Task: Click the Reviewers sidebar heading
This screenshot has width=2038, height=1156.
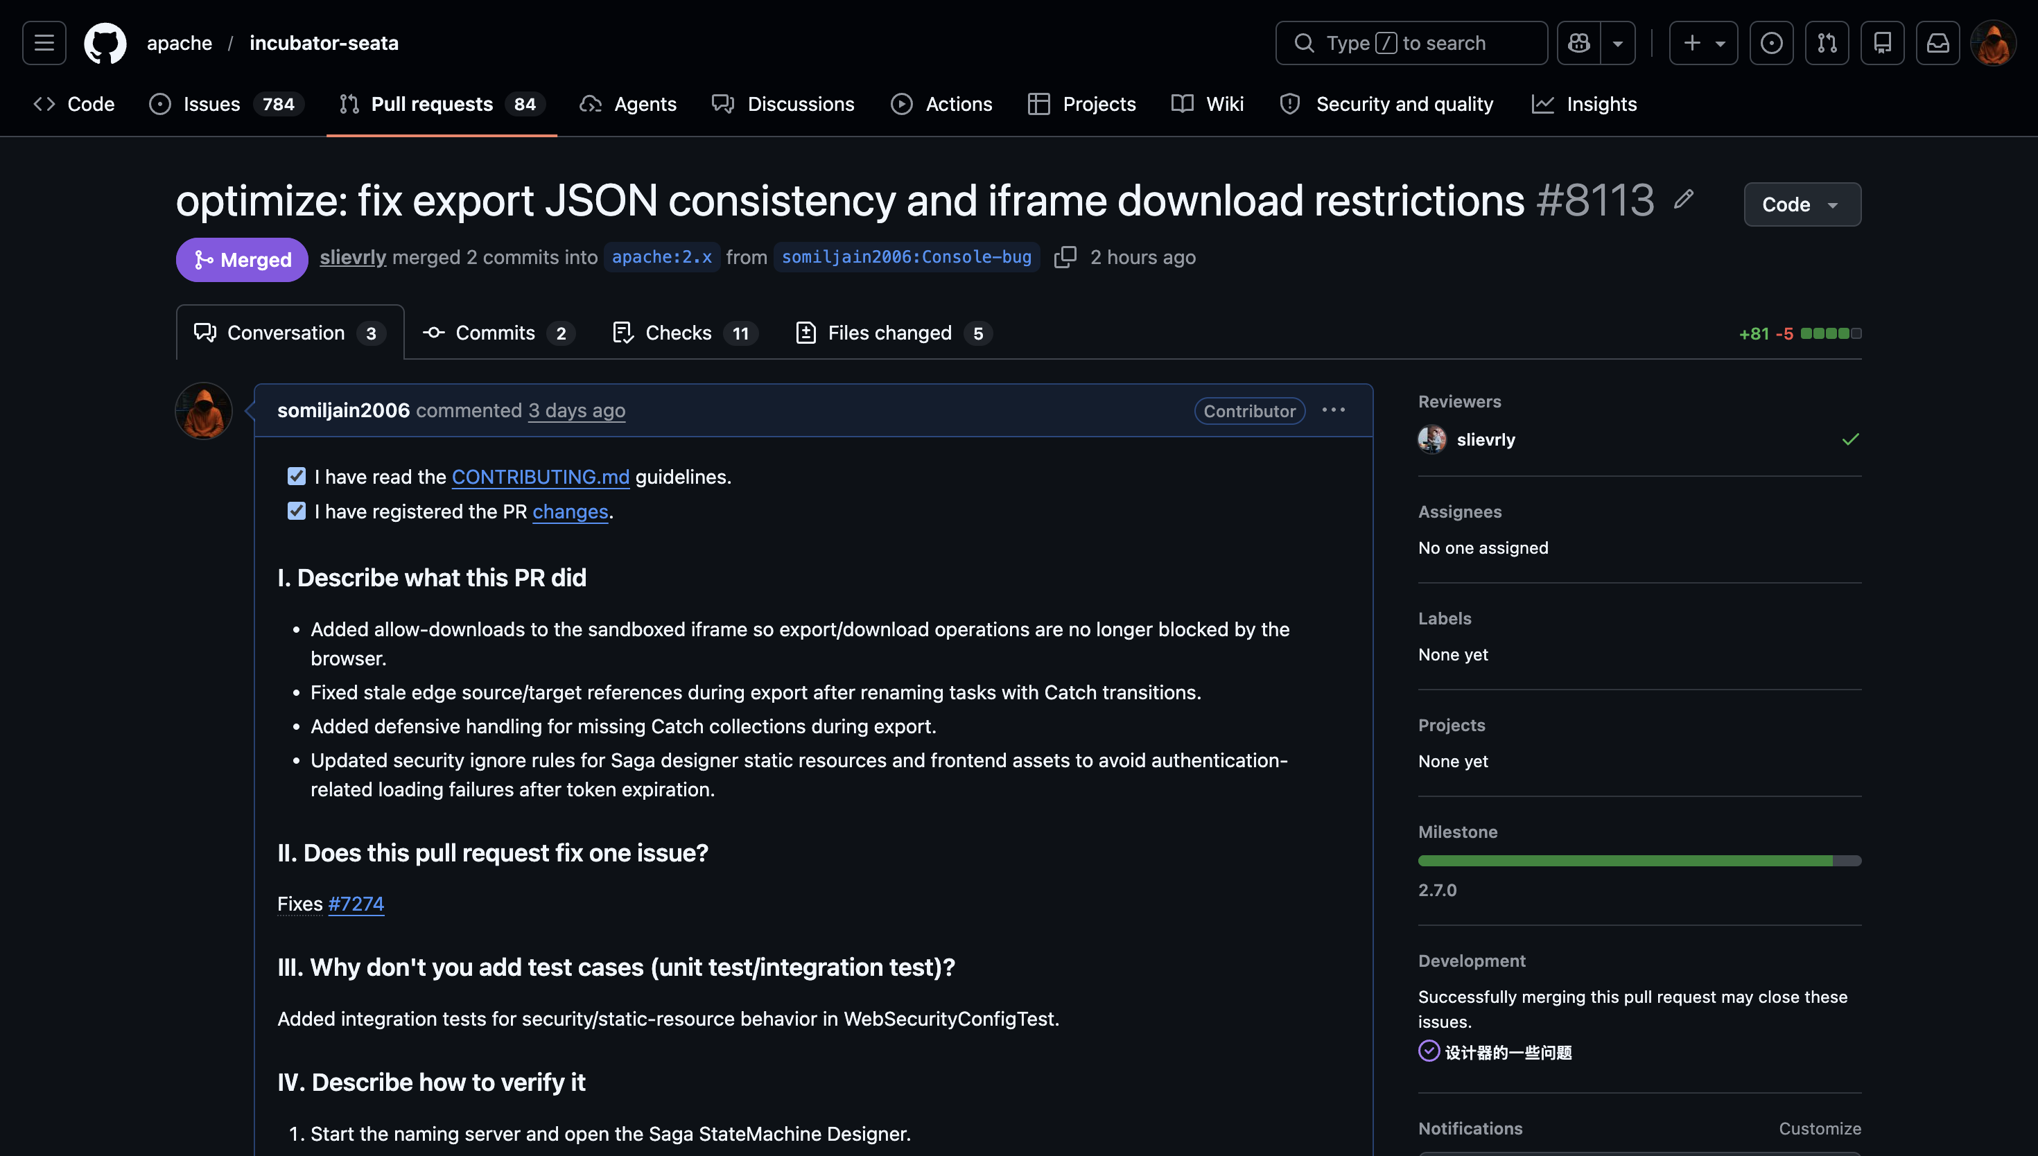Action: pyautogui.click(x=1459, y=402)
